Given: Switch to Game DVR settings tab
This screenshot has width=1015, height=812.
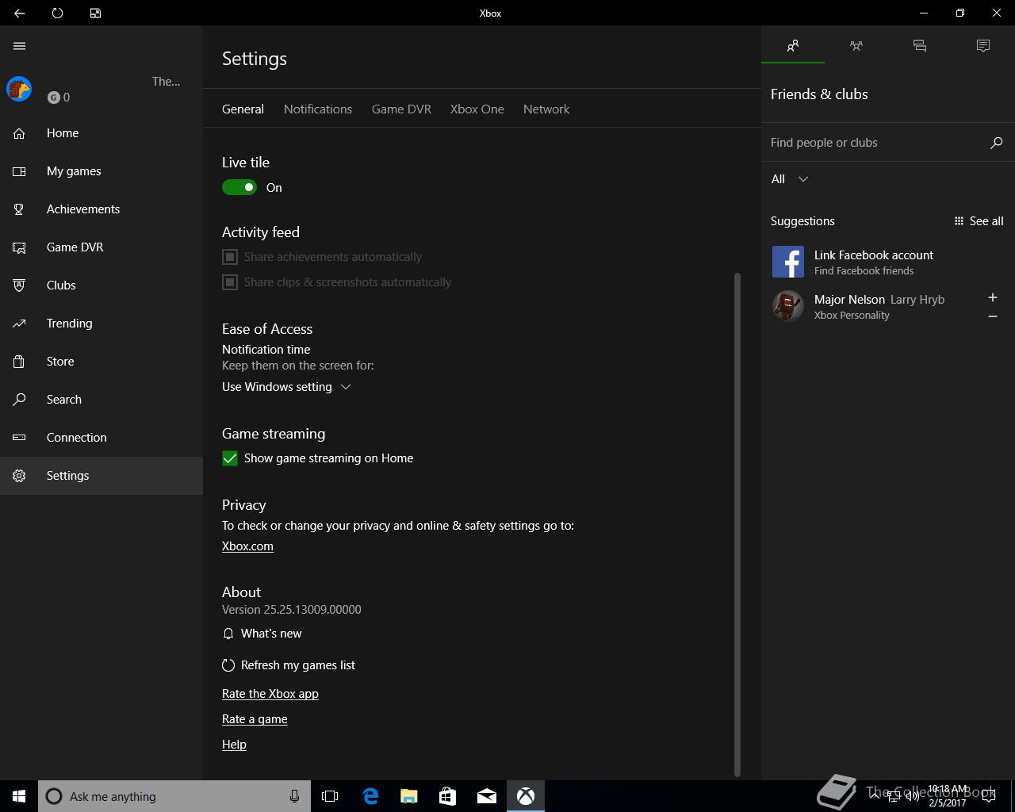Looking at the screenshot, I should [x=401, y=109].
